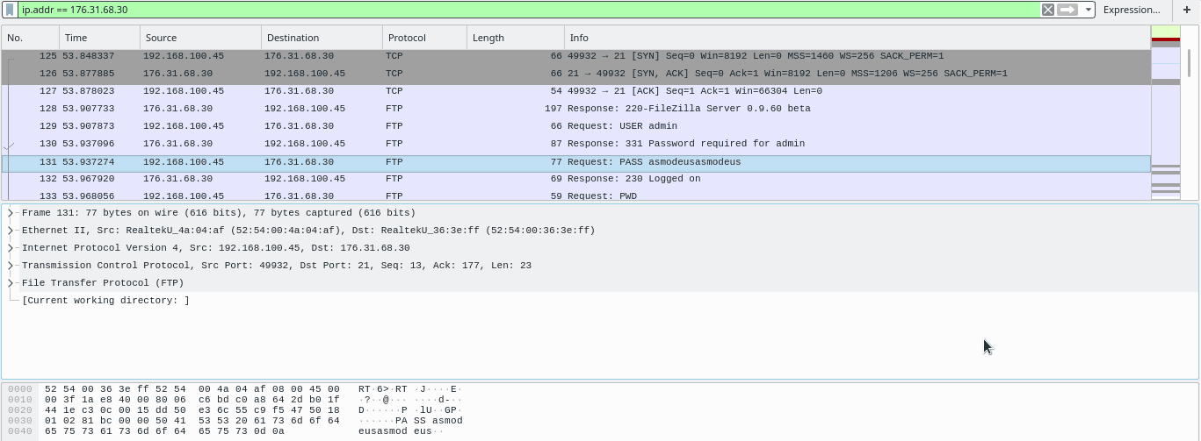The image size is (1201, 441).
Task: Expand the File Transfer Protocol (FTP) node
Action: coord(11,283)
